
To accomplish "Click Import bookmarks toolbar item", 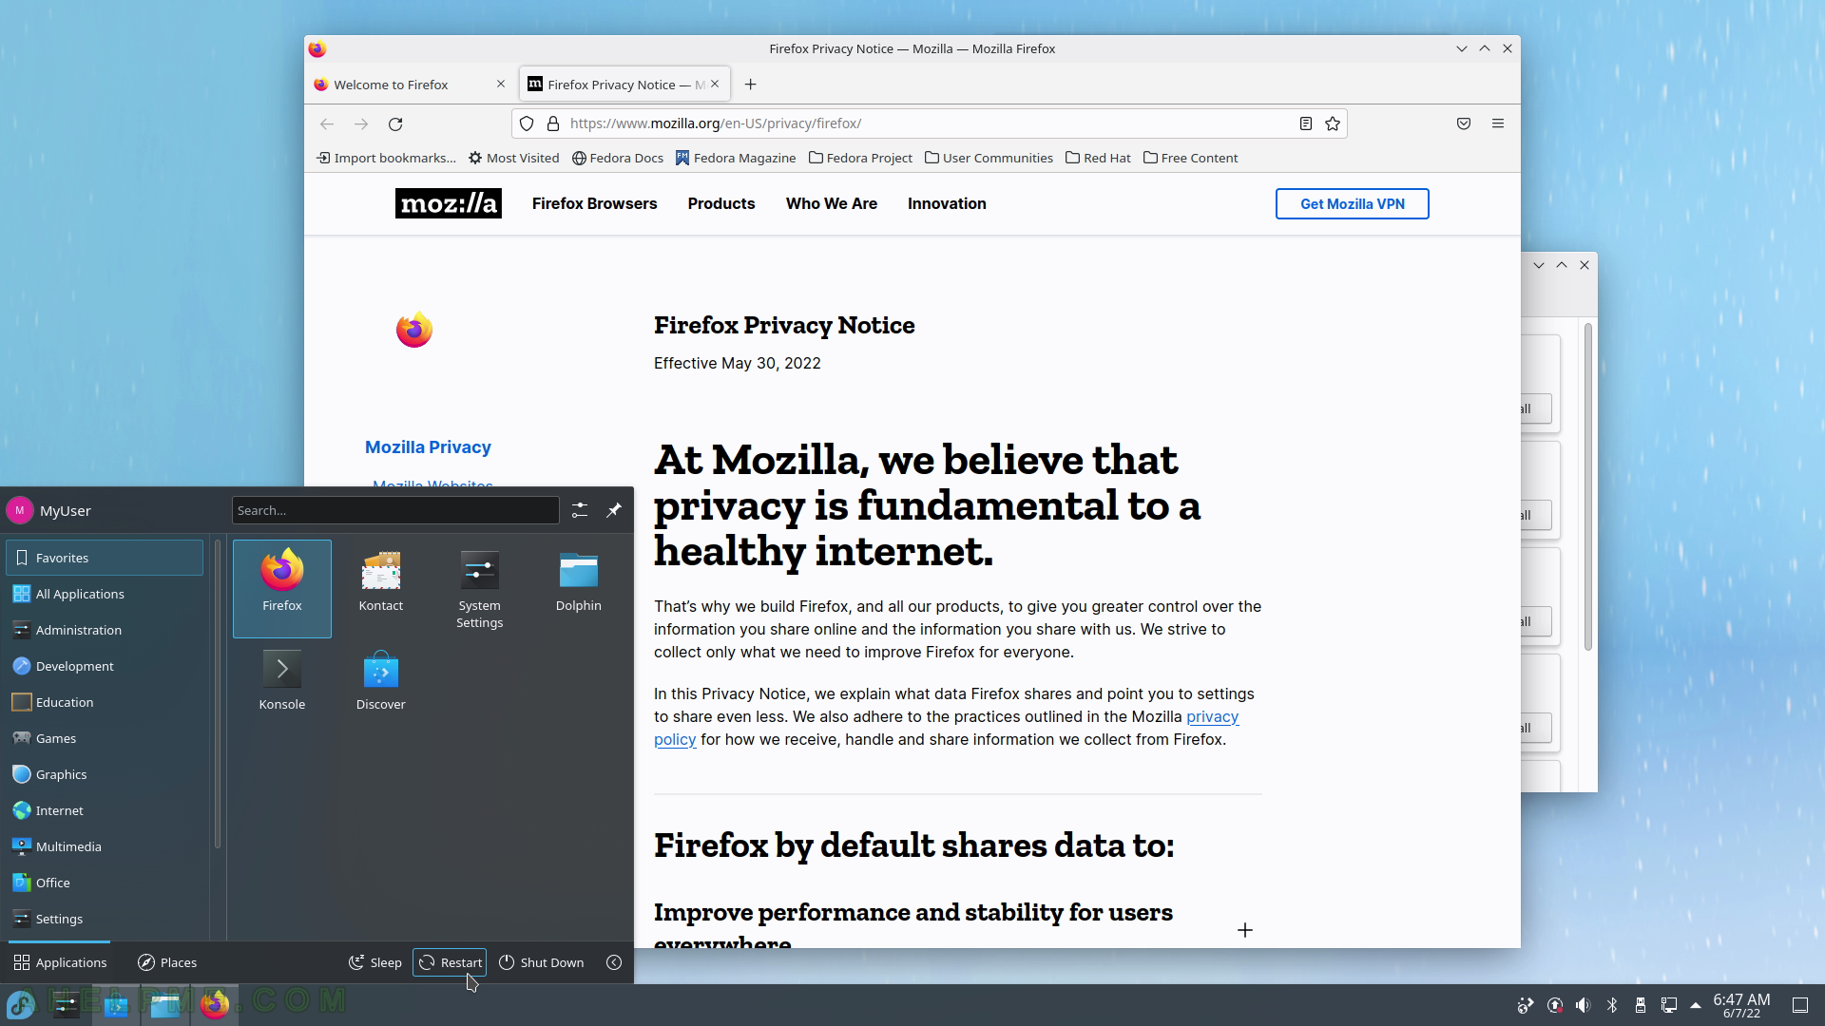I will tap(386, 158).
